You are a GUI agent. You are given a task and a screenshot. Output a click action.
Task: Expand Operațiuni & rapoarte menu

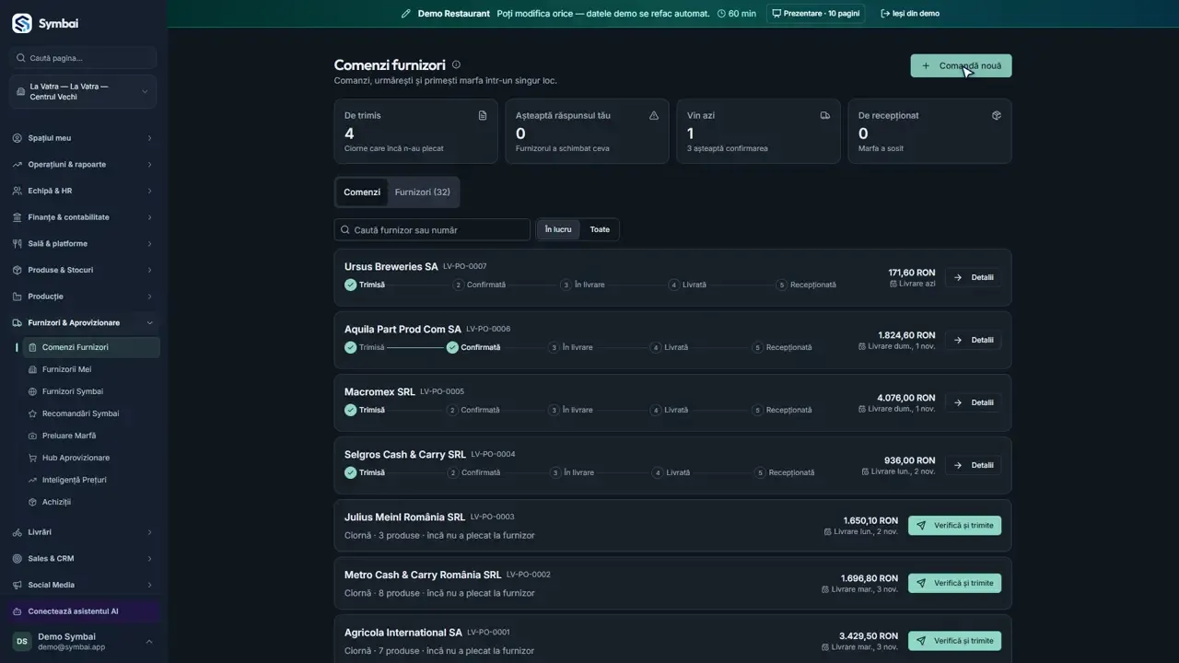[84, 165]
